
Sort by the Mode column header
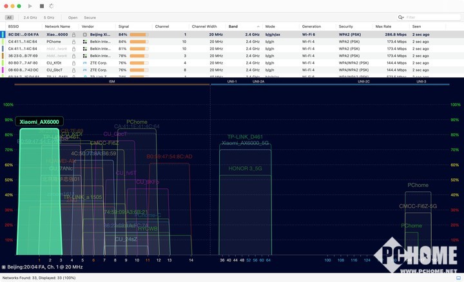(270, 26)
